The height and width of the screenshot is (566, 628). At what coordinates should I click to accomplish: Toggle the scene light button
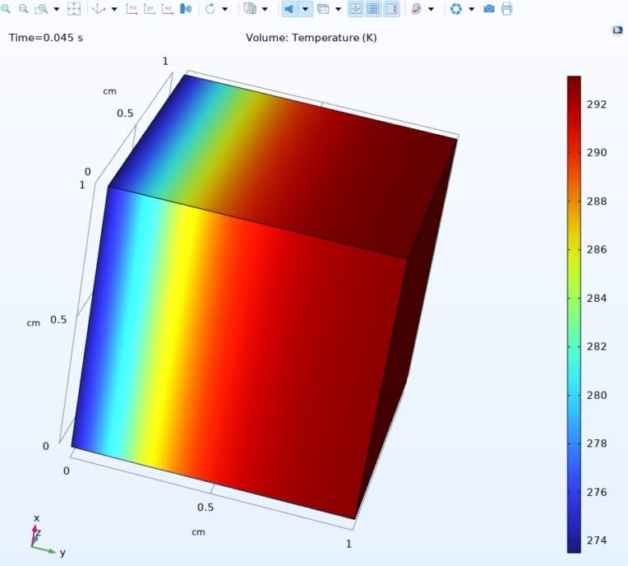click(289, 9)
